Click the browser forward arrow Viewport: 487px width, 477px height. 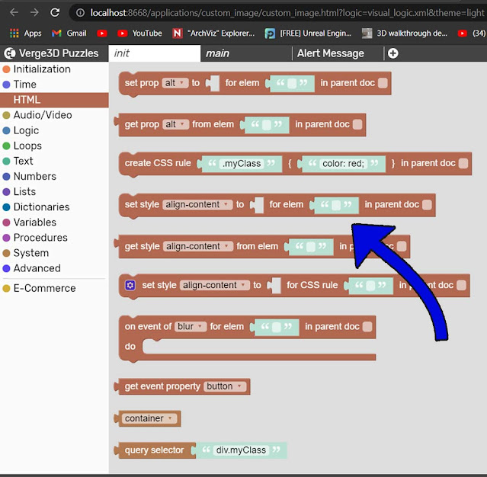click(34, 12)
